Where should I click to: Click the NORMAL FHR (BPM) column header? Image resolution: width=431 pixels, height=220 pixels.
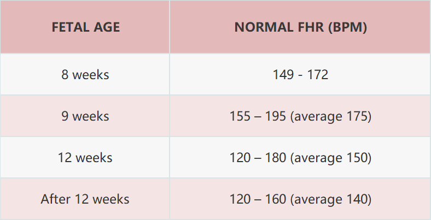point(300,27)
